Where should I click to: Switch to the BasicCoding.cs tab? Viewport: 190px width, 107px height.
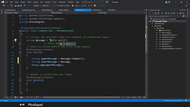[x=64, y=10]
